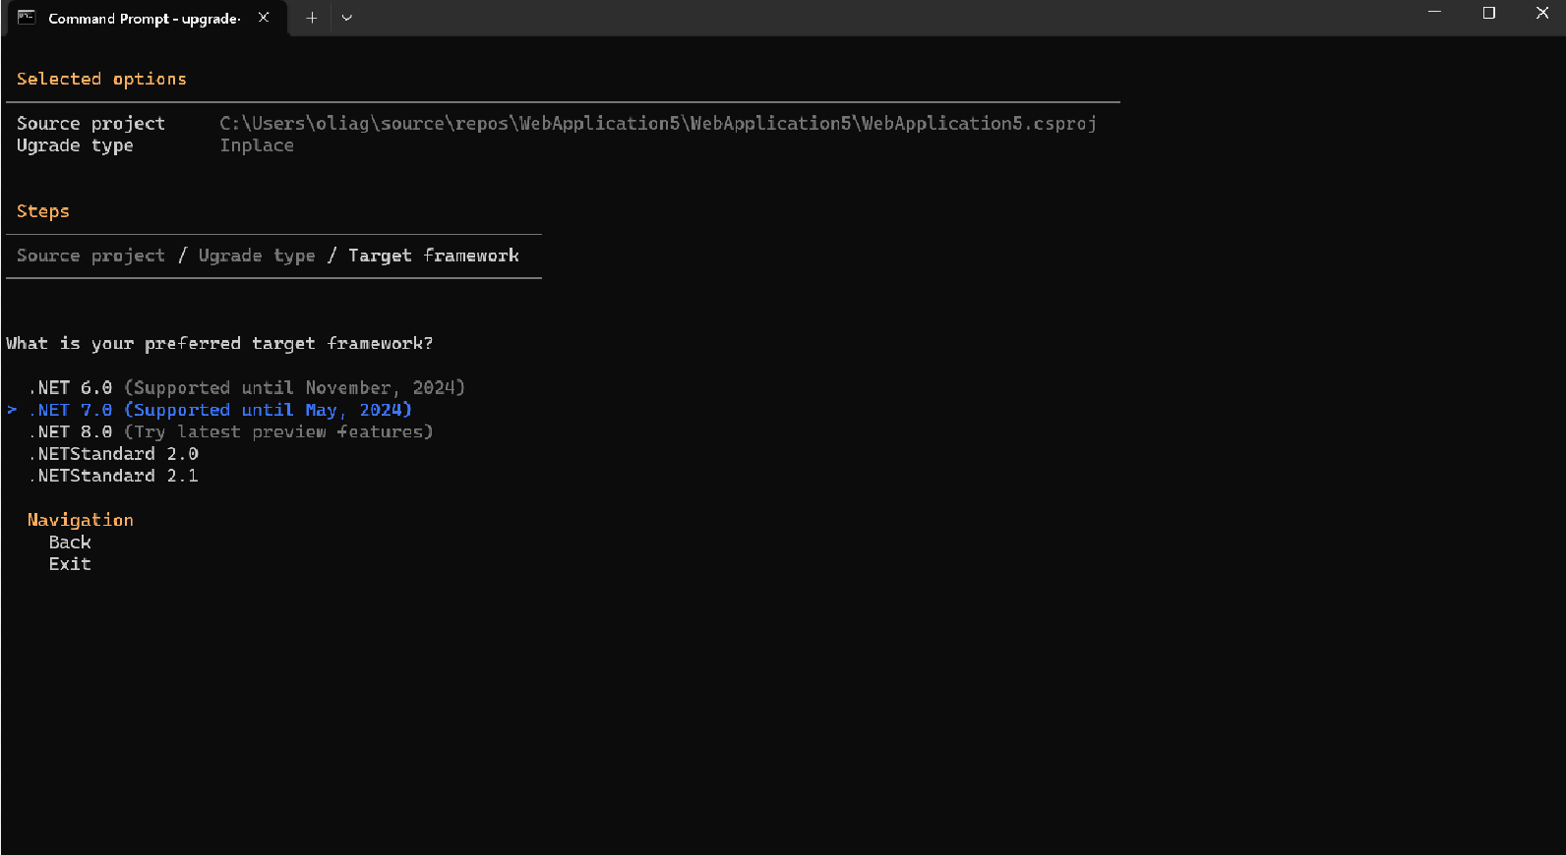
Task: Open a new terminal tab with plus icon
Action: [311, 18]
